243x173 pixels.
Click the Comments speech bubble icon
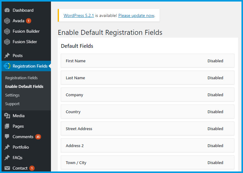coord(7,137)
